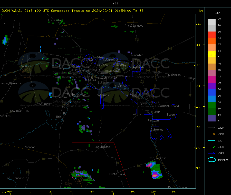Click the 'G_ALVEAR' map label
This screenshot has height=195, width=231.
click(x=153, y=112)
